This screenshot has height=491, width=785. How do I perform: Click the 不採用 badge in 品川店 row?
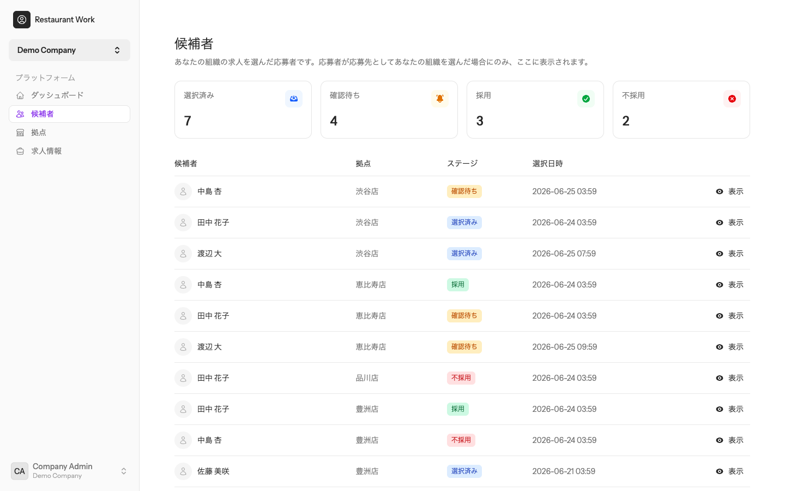[461, 378]
